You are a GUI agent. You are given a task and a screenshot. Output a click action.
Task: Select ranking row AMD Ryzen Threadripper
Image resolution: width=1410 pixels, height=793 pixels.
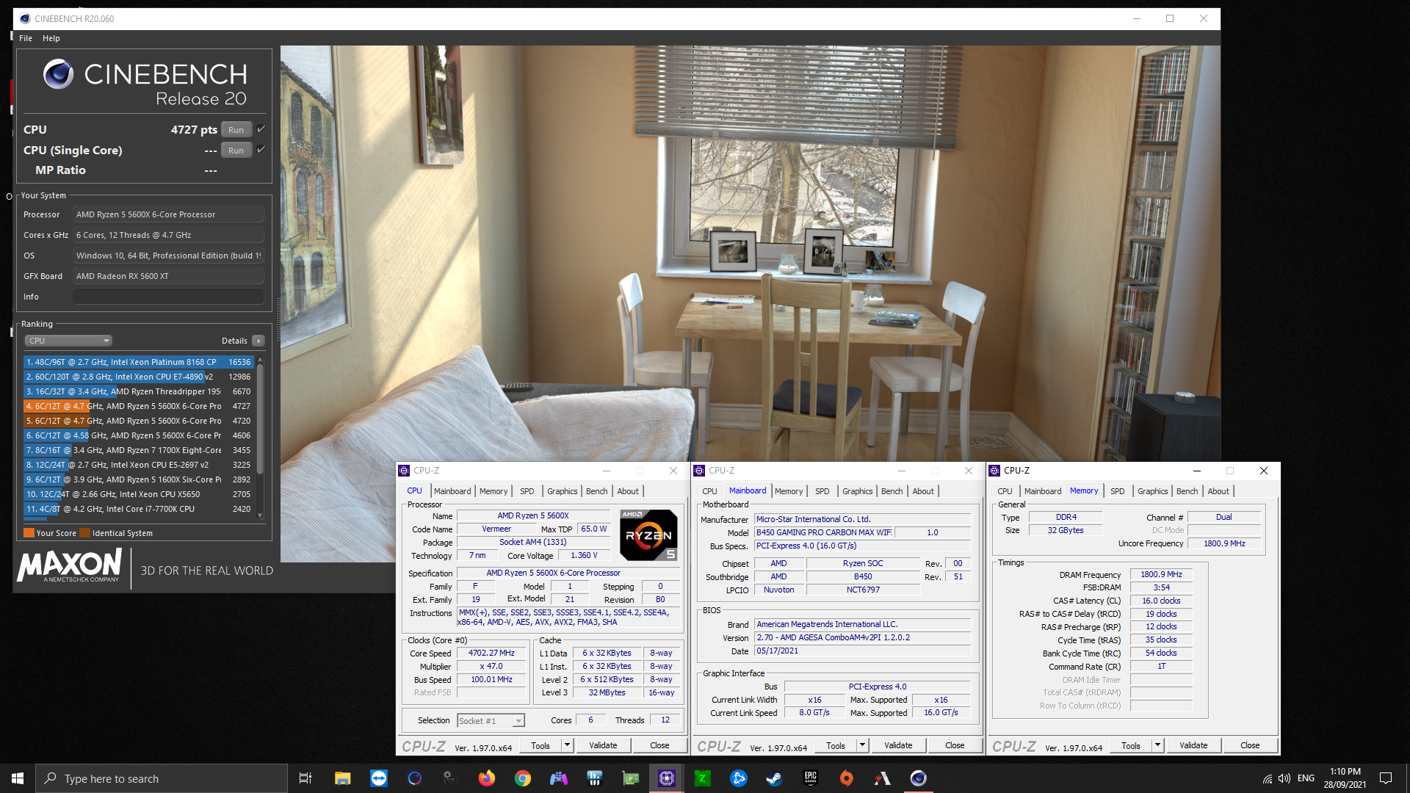click(138, 391)
